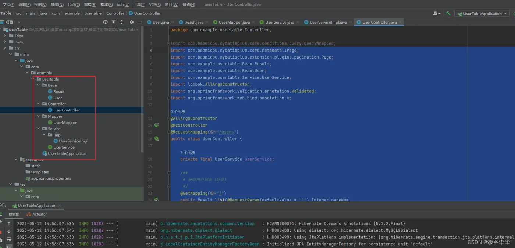This screenshot has width=515, height=248.
Task: Click the red Stop button in run panel
Action: 1,232
